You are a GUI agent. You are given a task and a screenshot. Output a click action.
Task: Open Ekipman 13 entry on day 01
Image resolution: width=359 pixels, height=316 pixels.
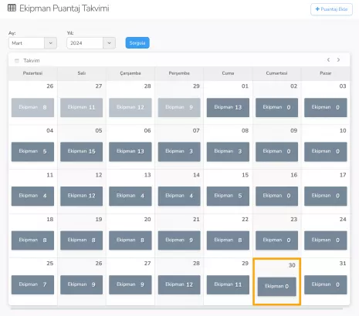coord(228,107)
